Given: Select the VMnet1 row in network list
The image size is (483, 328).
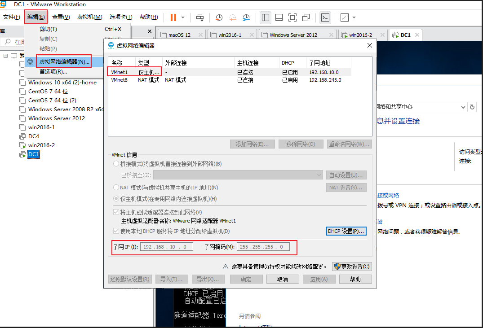Looking at the screenshot, I should (230, 72).
